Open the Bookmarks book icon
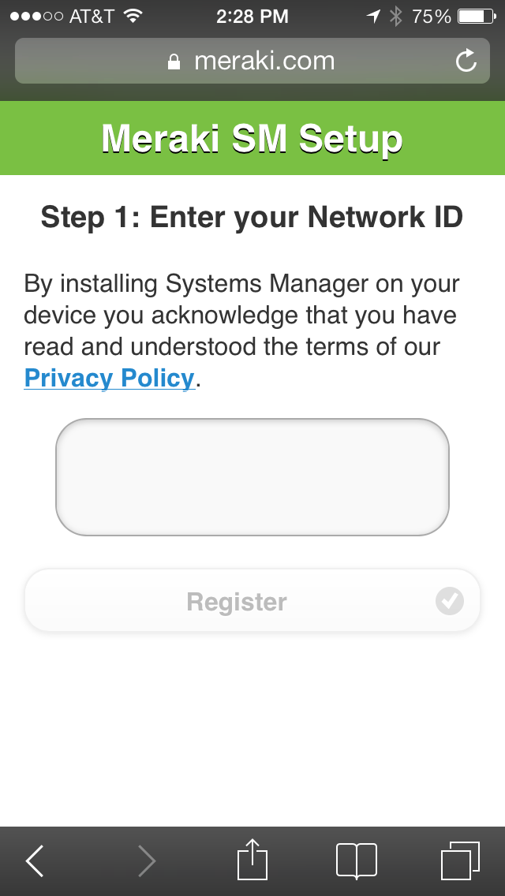The image size is (505, 896). click(x=357, y=860)
